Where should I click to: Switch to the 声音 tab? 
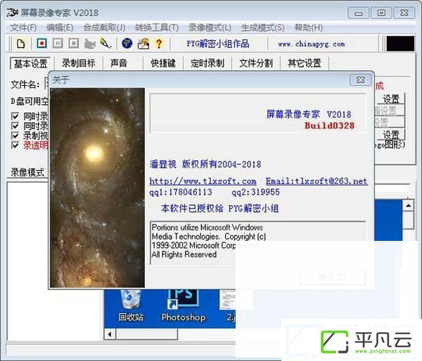[119, 63]
